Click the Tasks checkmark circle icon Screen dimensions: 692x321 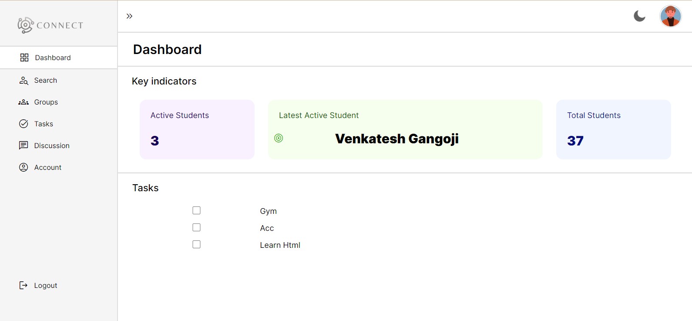pos(24,124)
